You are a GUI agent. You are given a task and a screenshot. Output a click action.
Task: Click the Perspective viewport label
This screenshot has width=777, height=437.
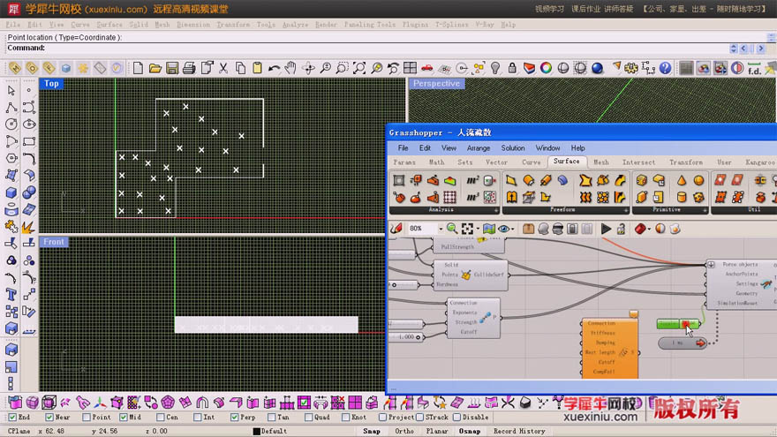click(436, 83)
